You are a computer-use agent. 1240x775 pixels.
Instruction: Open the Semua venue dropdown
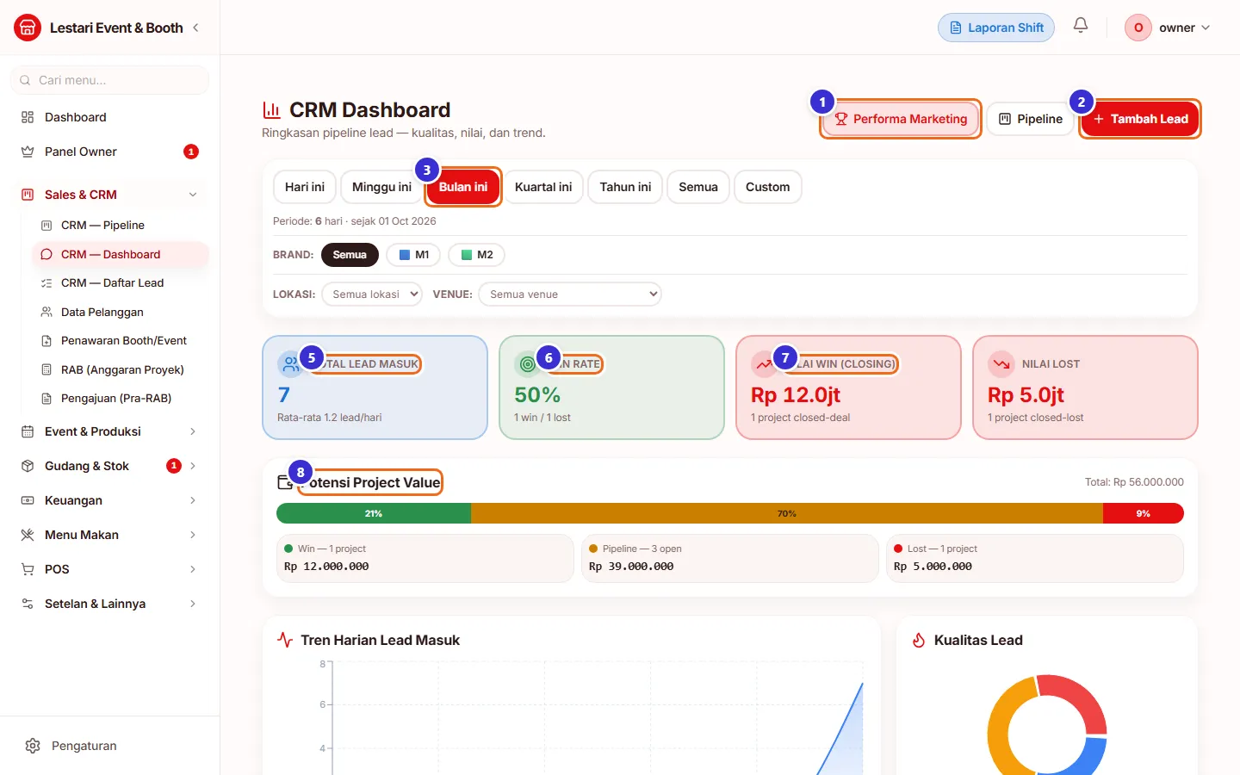(x=570, y=294)
